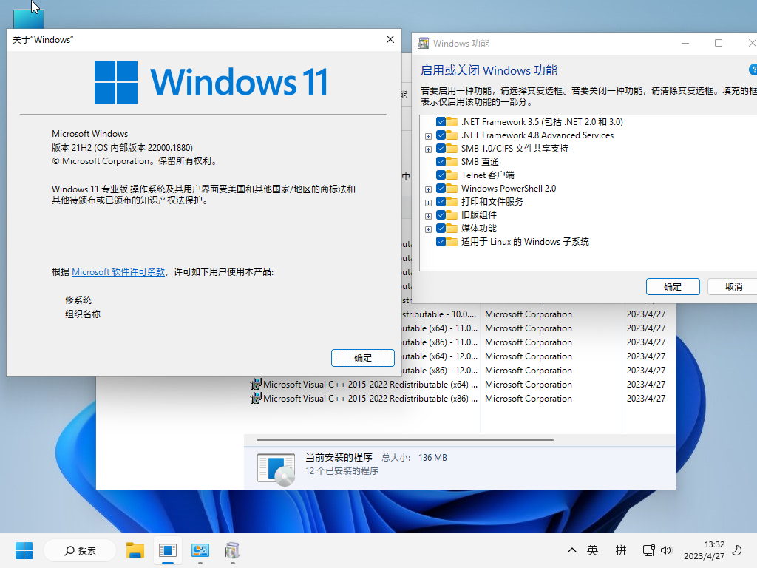The width and height of the screenshot is (757, 568).
Task: Select Visual C++ 2015-2022 Redistributable (x86) row
Action: tap(458, 399)
